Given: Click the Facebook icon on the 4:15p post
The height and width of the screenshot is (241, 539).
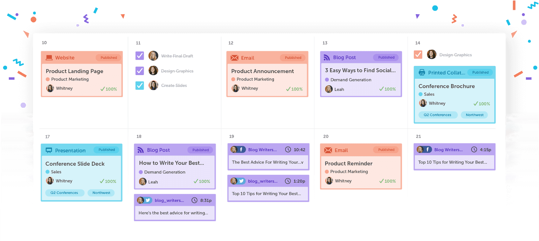Looking at the screenshot, I should [427, 149].
